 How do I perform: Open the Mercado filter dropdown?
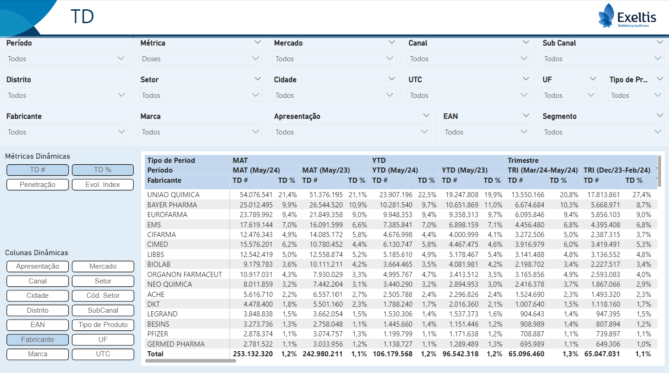334,58
